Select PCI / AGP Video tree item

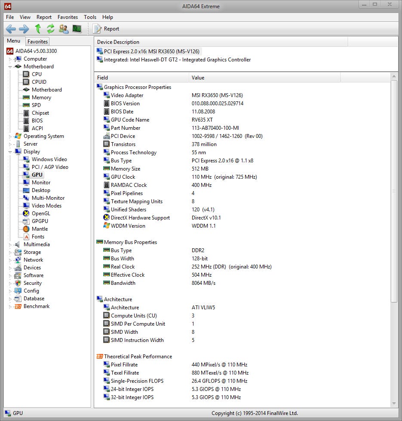[50, 167]
